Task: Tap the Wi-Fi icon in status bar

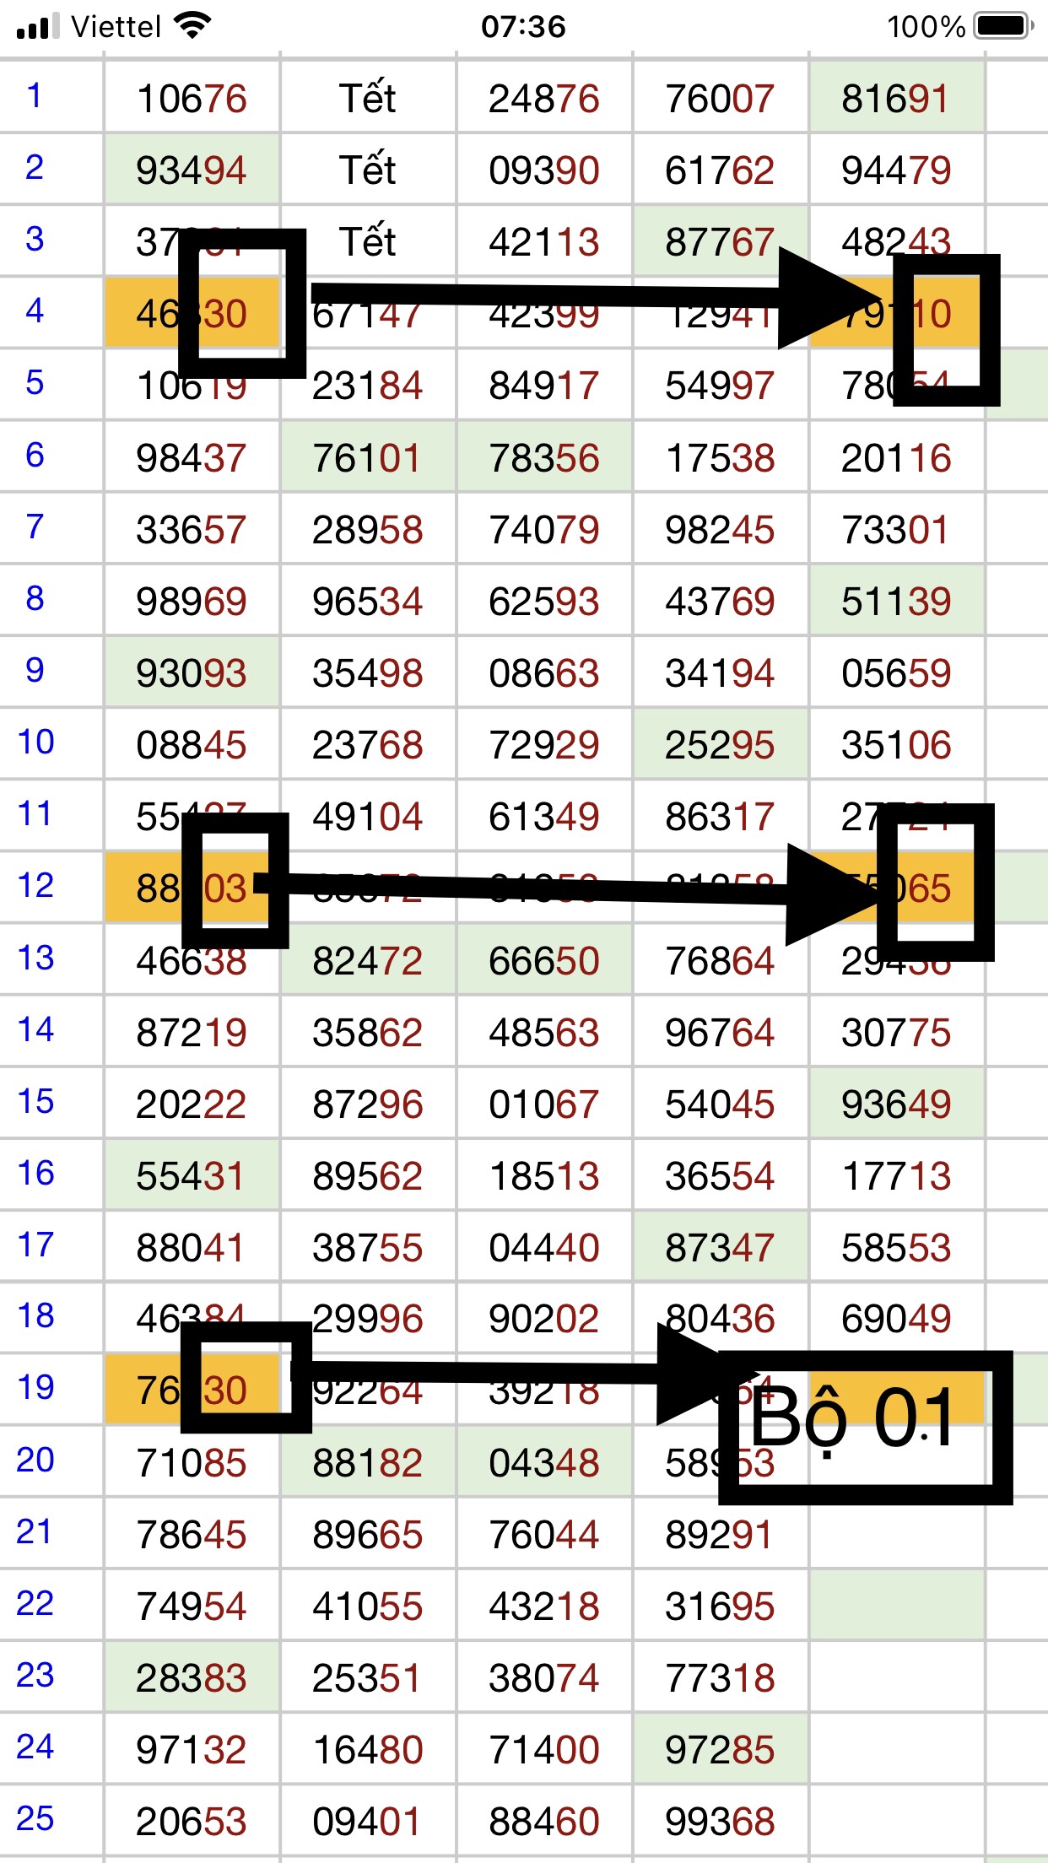Action: pos(192,27)
